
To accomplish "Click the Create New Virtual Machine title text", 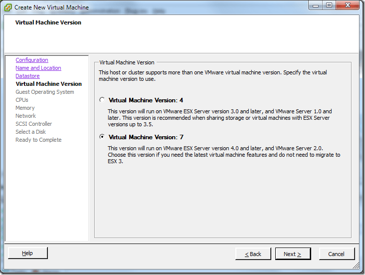I will 51,7.
